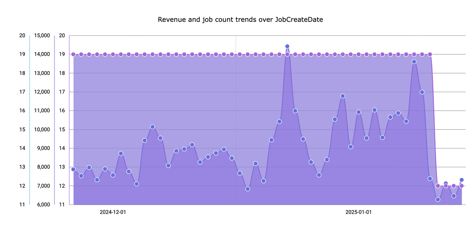Click the 10,000 label on the revenue axis
Viewport: 475px width, 231px height.
point(42,129)
